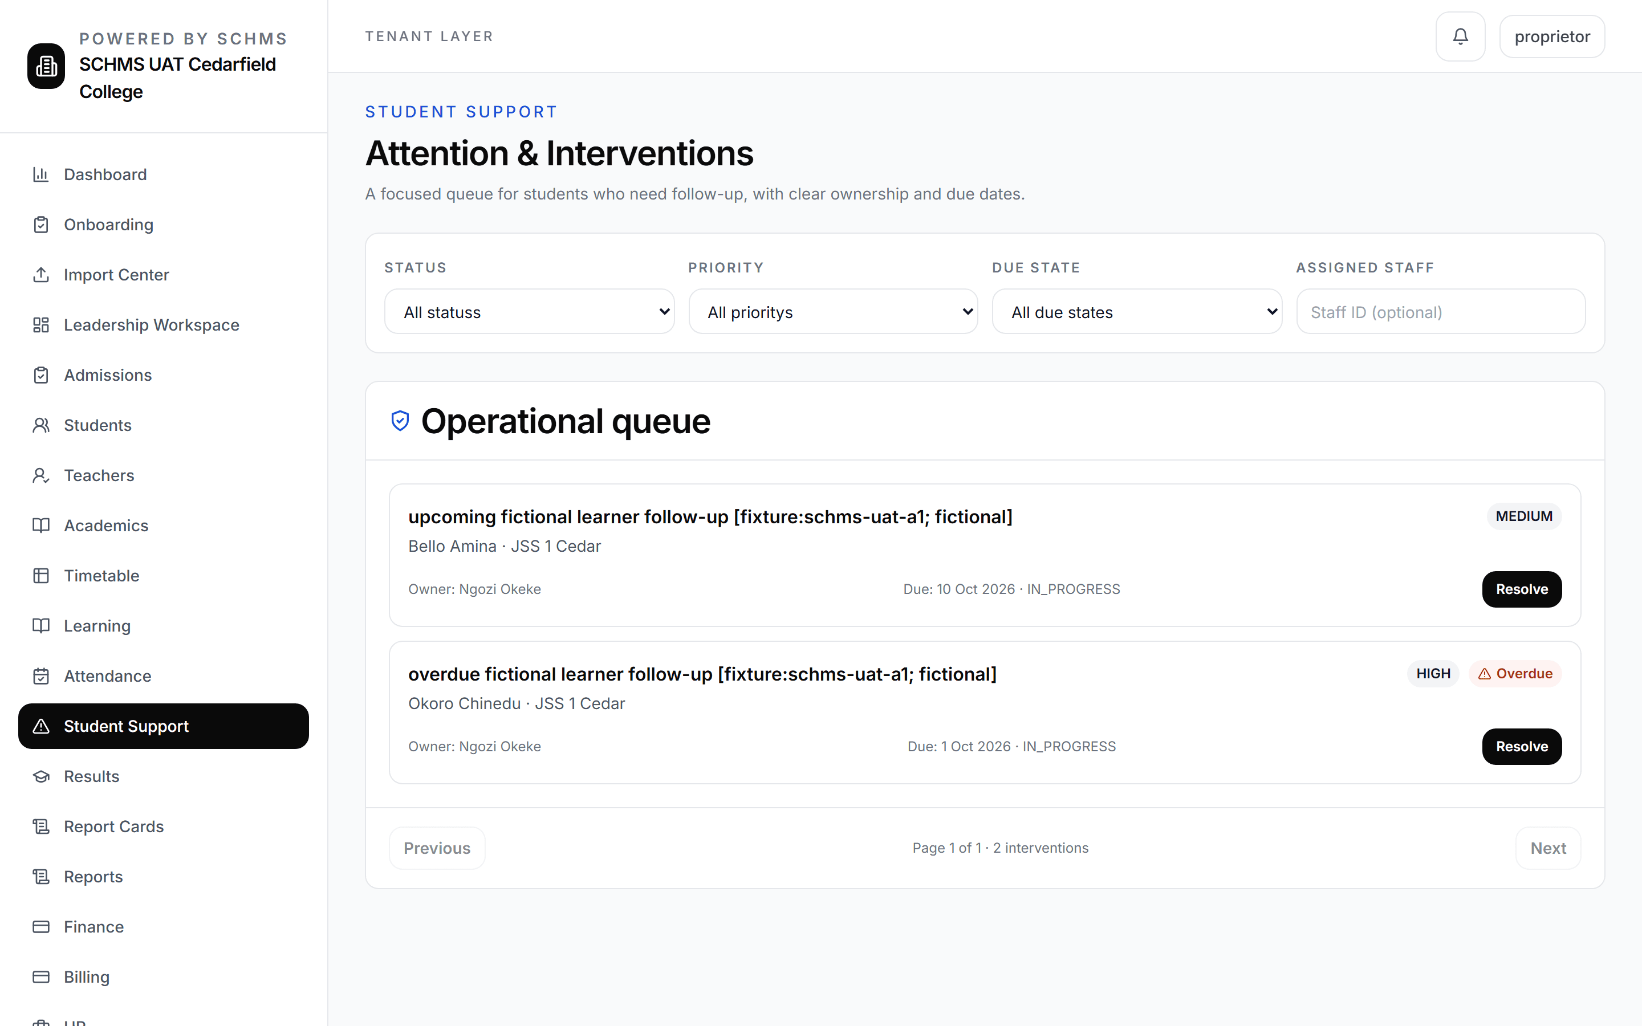Image resolution: width=1642 pixels, height=1026 pixels.
Task: Open Results in the sidebar
Action: pyautogui.click(x=164, y=777)
